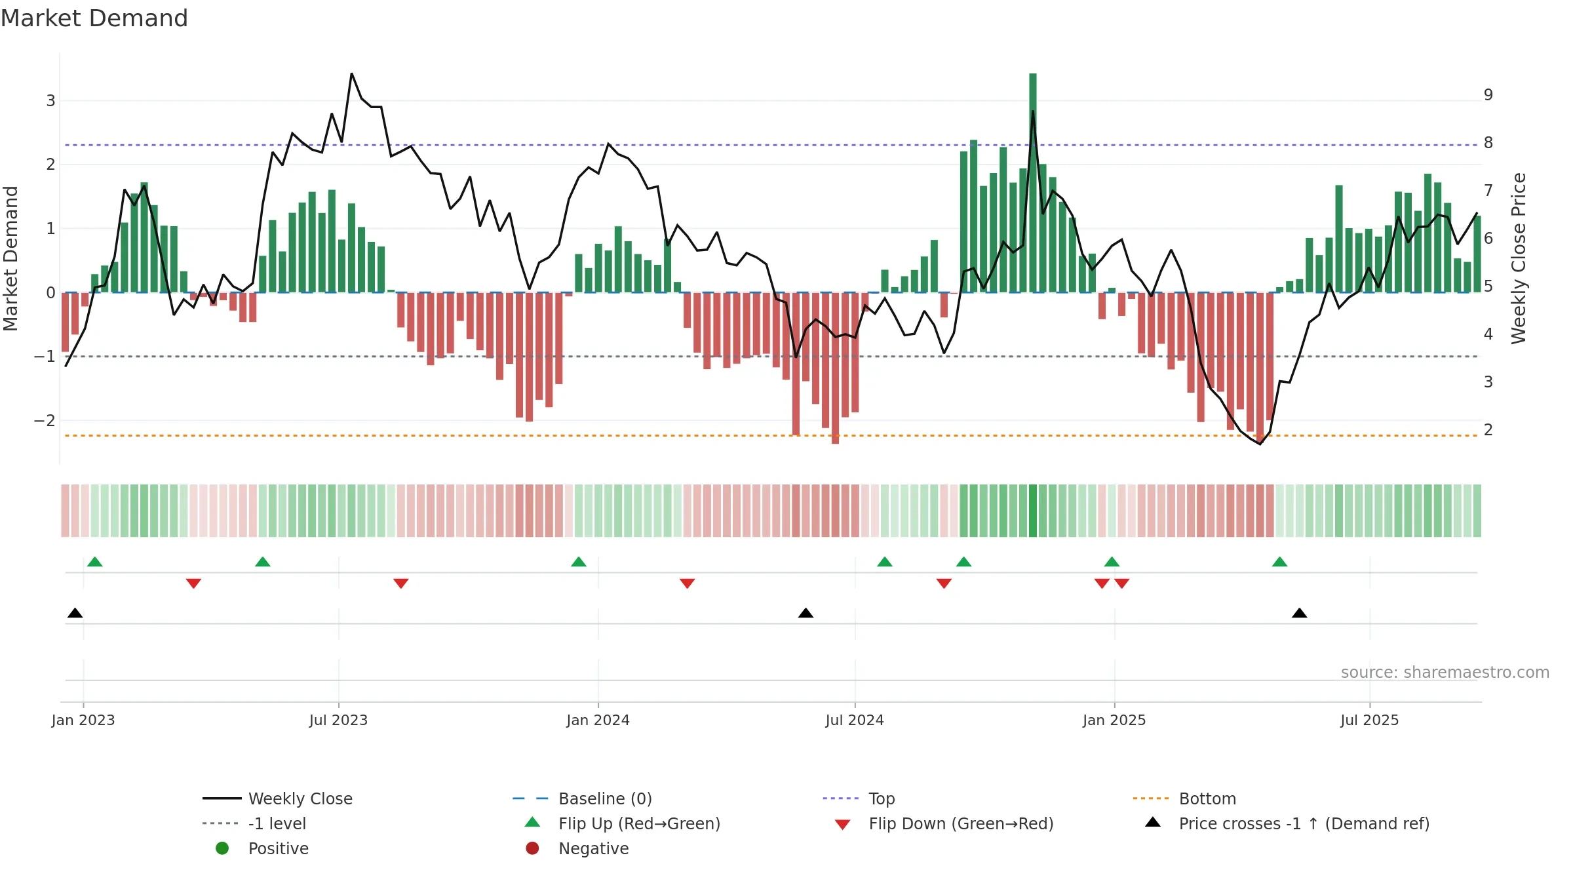Click the Jul 2024 x-axis label
This screenshot has height=885, width=1573.
pyautogui.click(x=855, y=720)
